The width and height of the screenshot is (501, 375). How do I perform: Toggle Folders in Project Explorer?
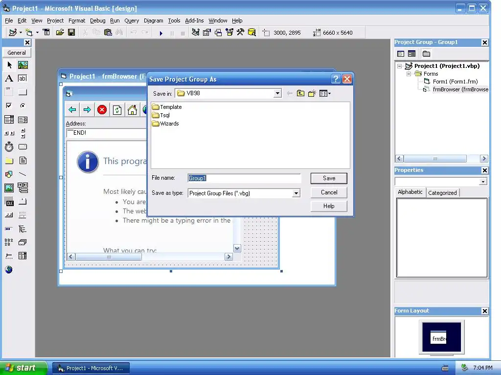426,54
